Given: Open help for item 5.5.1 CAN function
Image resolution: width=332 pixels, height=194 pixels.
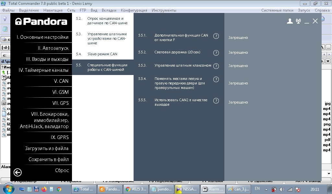Looking at the screenshot, I should (x=216, y=36).
